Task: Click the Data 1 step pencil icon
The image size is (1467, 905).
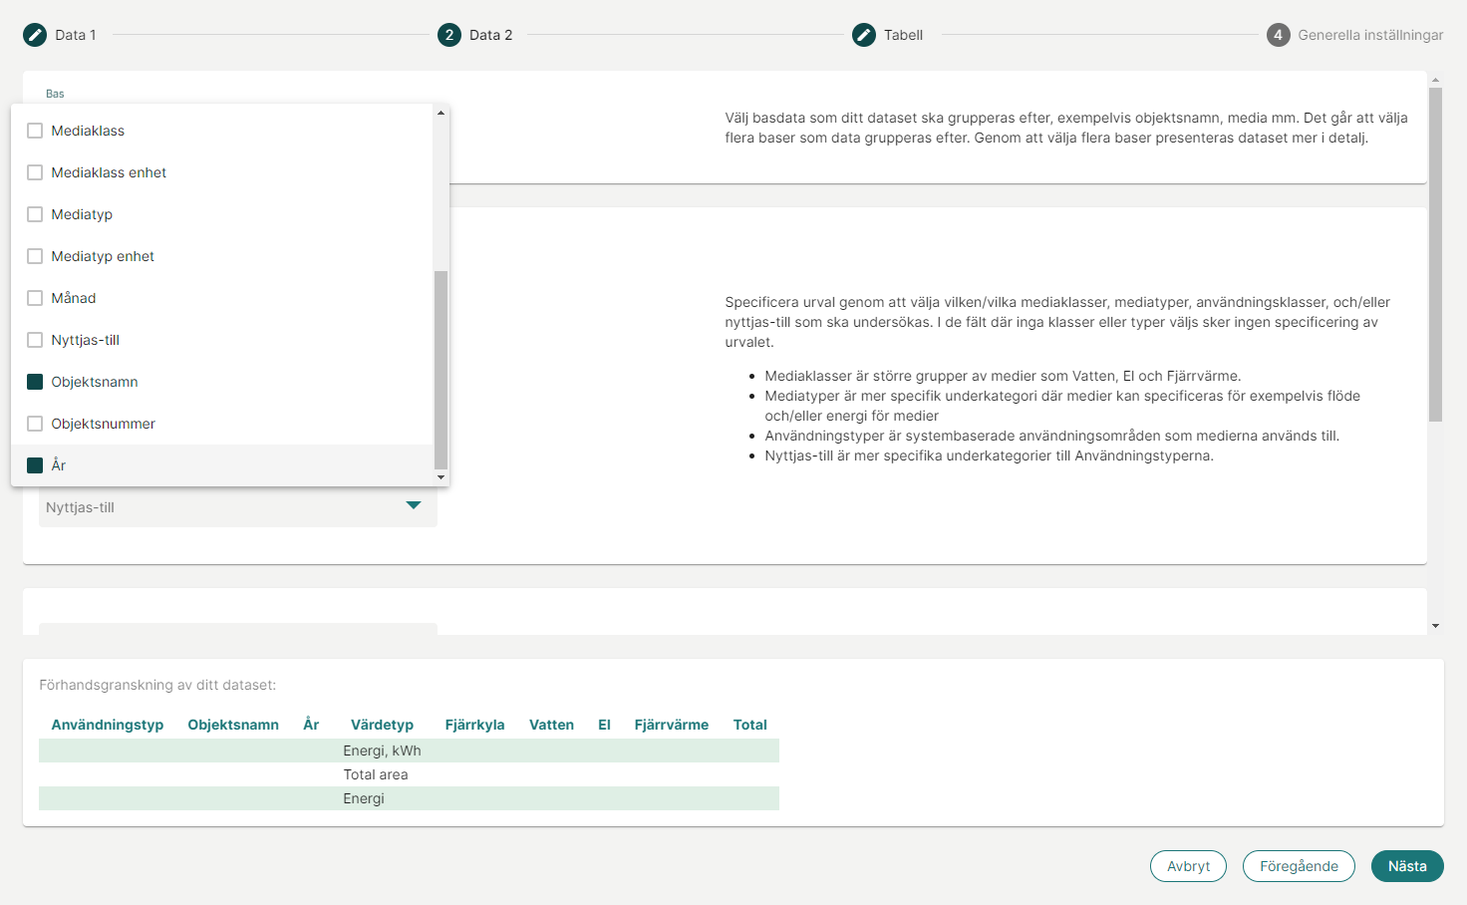Action: coord(35,35)
